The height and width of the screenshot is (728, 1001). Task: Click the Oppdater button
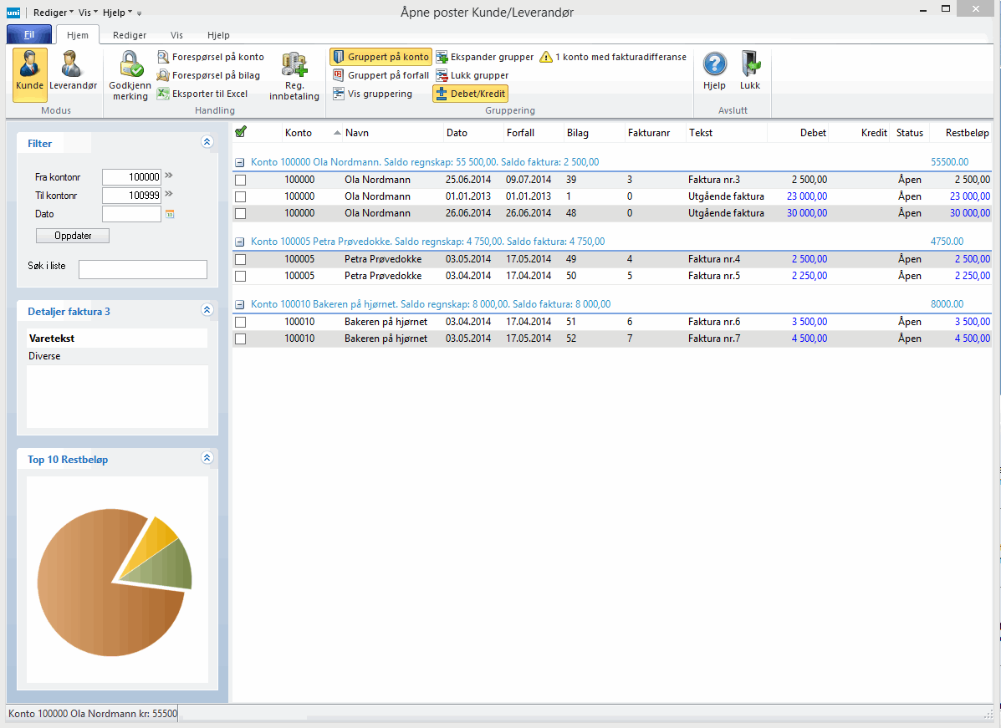click(x=73, y=236)
